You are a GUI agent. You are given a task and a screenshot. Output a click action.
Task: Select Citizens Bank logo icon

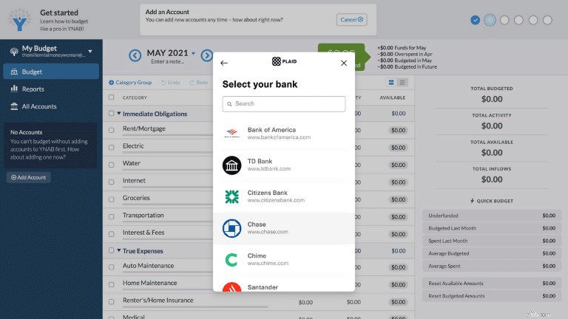[231, 196]
